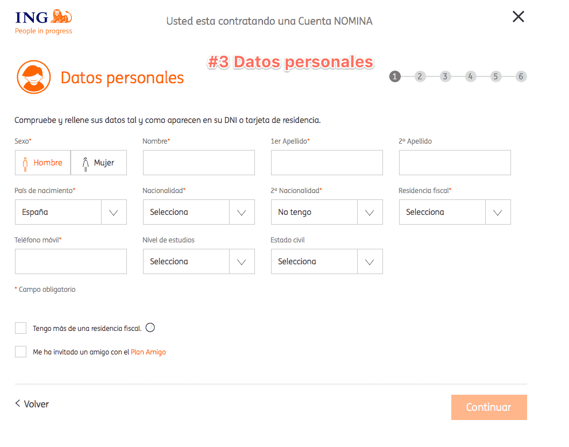569x447 pixels.
Task: Go back with the Volver link
Action: pos(32,404)
